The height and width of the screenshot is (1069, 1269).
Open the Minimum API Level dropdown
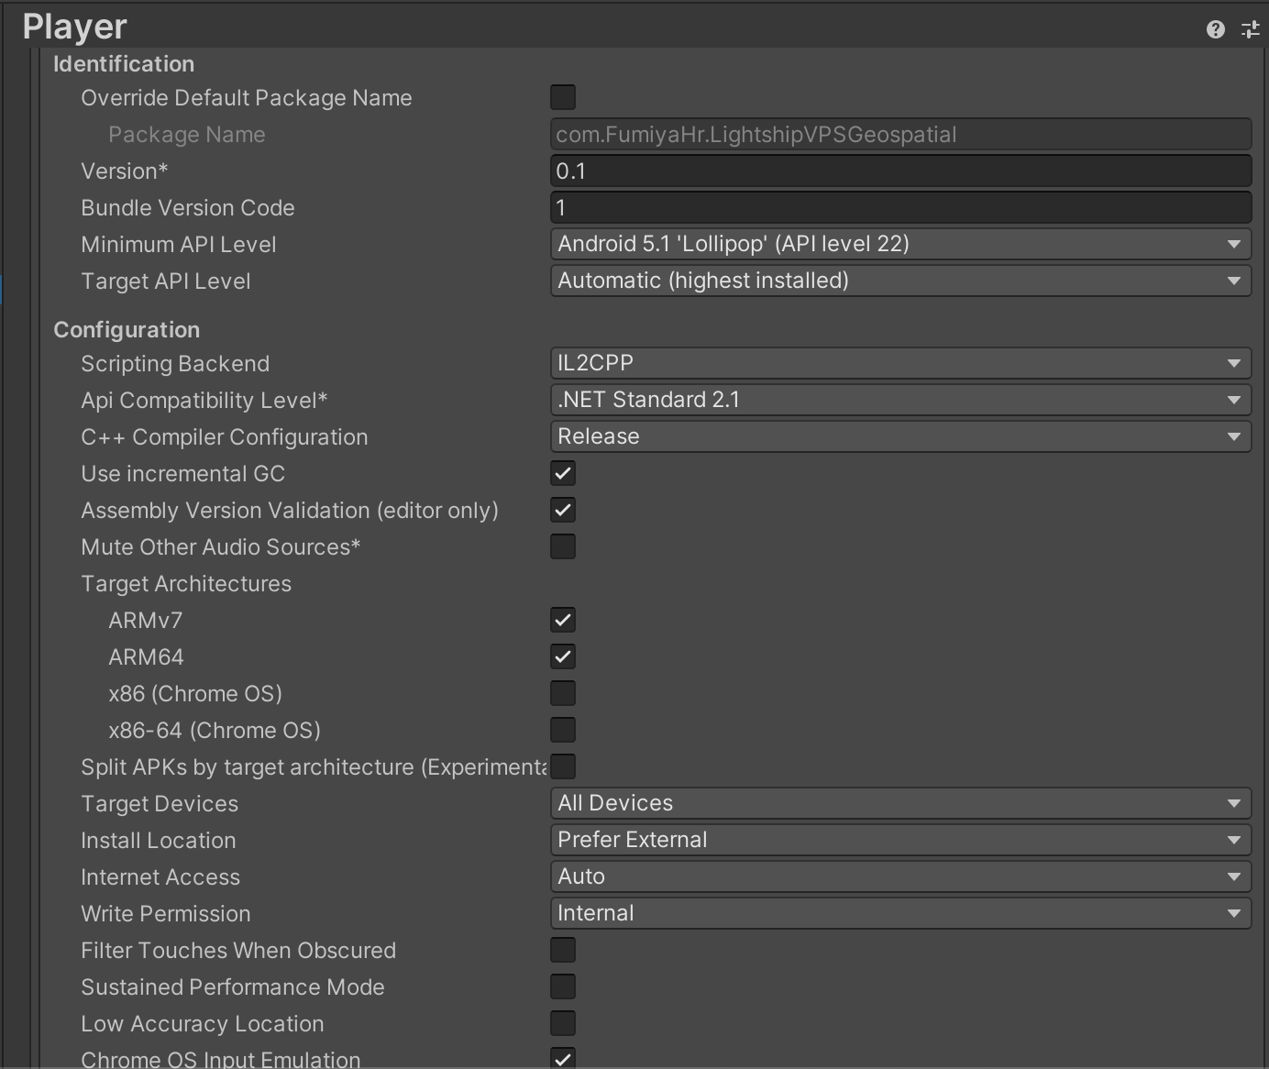[900, 244]
